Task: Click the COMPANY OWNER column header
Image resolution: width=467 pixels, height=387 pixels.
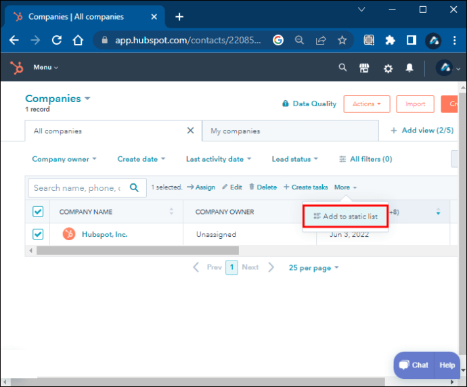Action: (x=225, y=212)
